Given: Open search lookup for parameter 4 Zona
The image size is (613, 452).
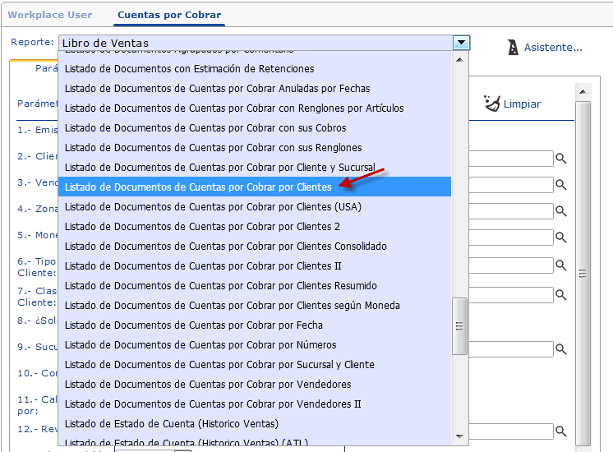Looking at the screenshot, I should (x=561, y=211).
